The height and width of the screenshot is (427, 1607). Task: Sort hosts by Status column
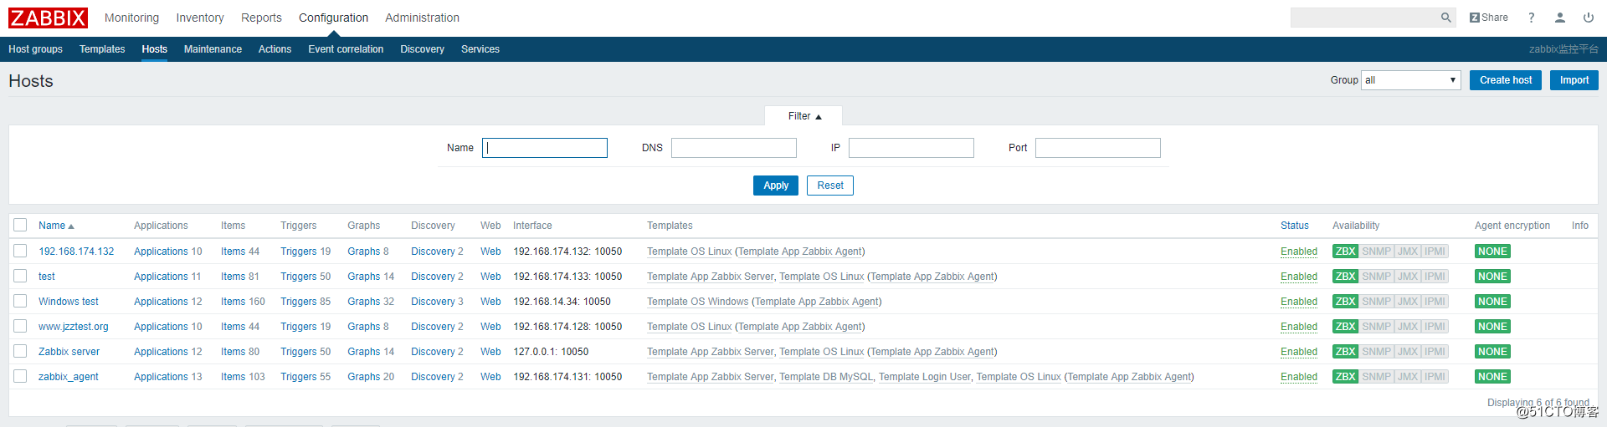[x=1294, y=226]
